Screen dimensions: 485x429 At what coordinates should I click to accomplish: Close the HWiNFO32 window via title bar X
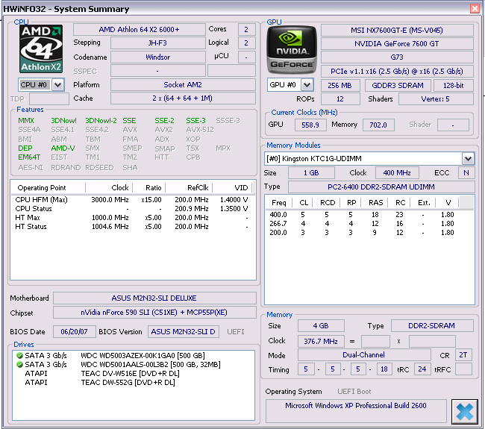pos(475,8)
